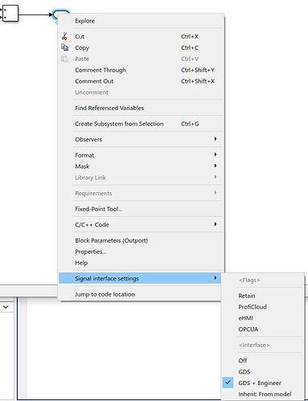
Task: Set interface to Off
Action: pyautogui.click(x=263, y=361)
